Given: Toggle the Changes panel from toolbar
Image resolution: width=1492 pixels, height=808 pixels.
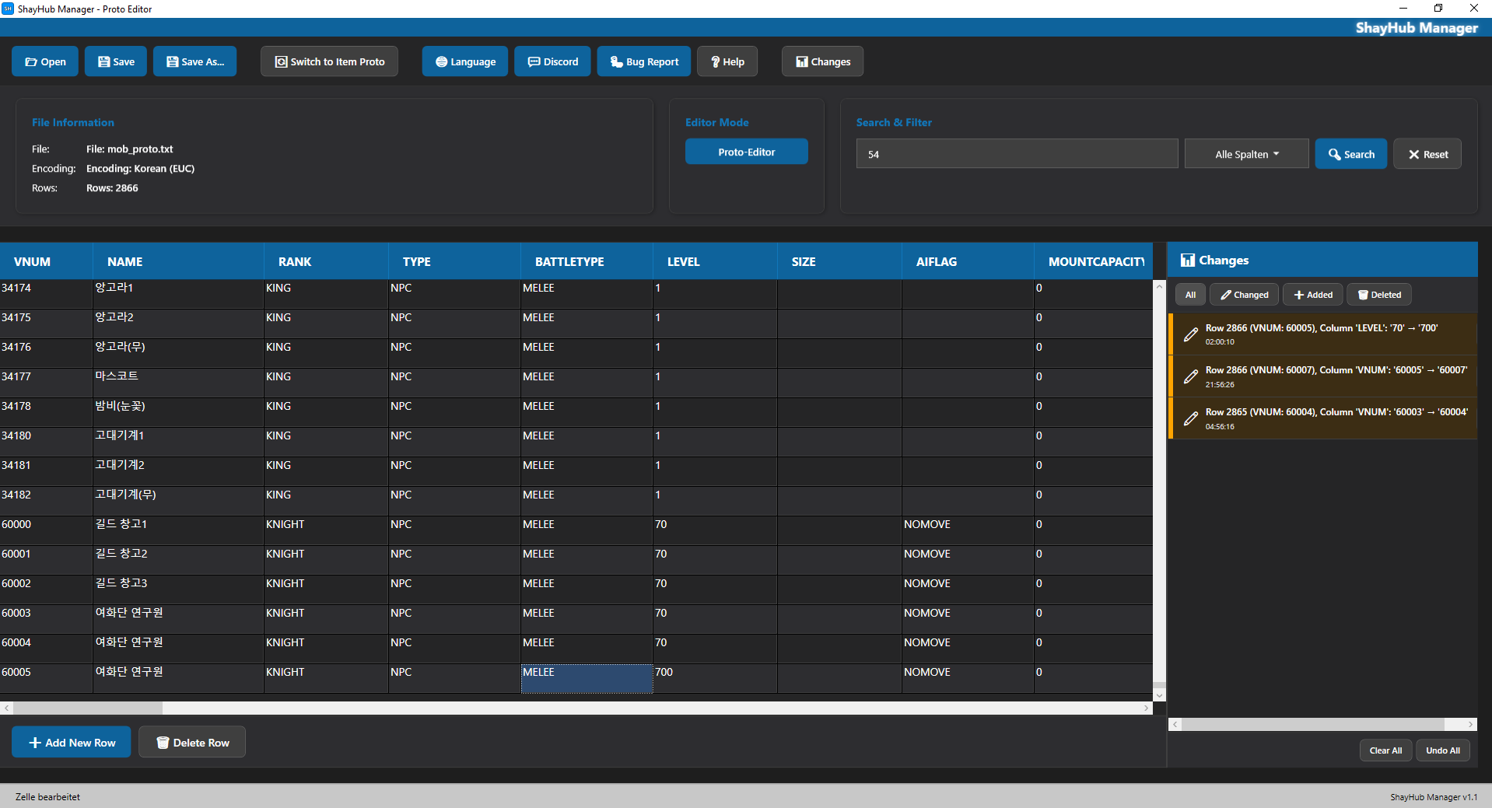Looking at the screenshot, I should tap(822, 61).
